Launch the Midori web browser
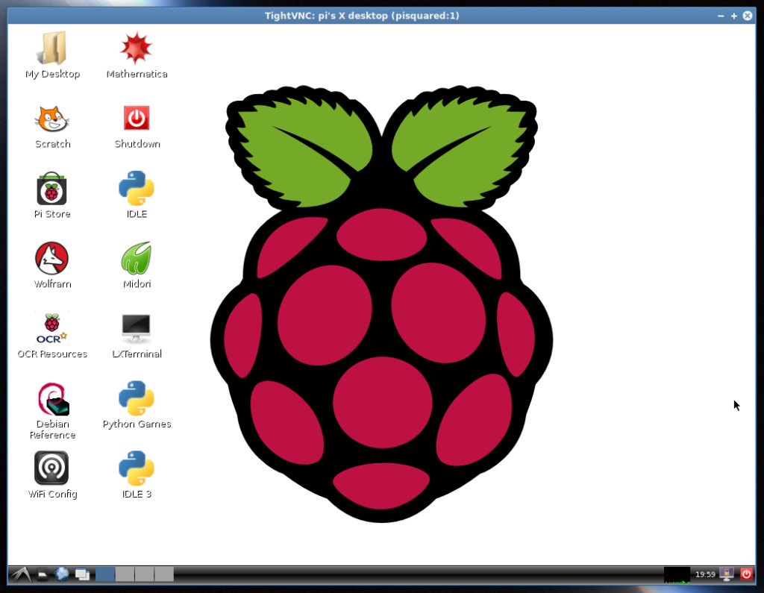Viewport: 764px width, 593px height. click(x=137, y=258)
